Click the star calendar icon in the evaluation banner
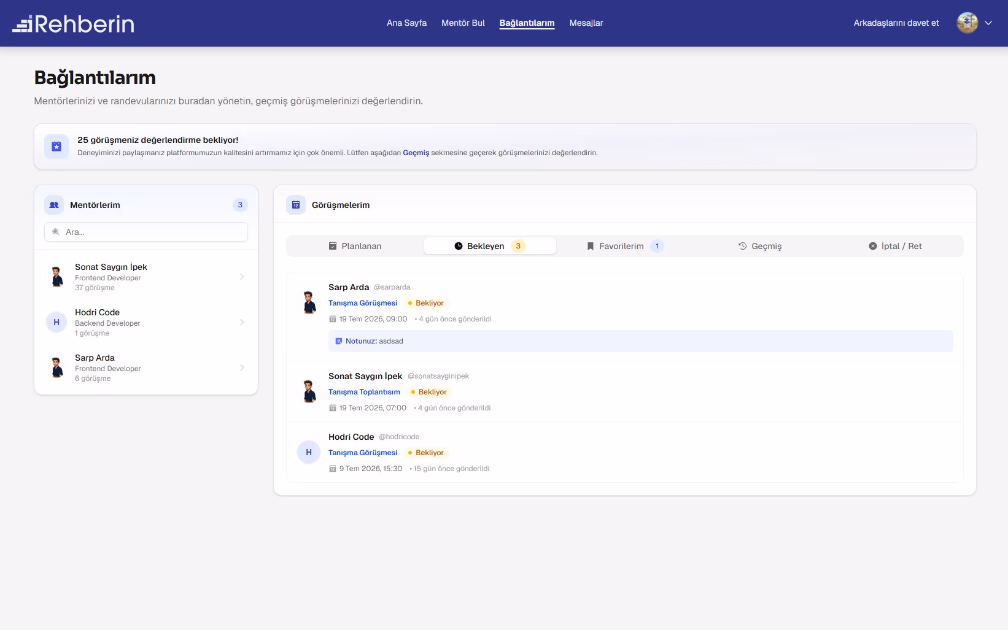Screen dimensions: 1008x630 (56, 147)
